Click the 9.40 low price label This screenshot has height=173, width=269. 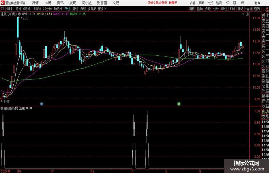pyautogui.click(x=7, y=101)
